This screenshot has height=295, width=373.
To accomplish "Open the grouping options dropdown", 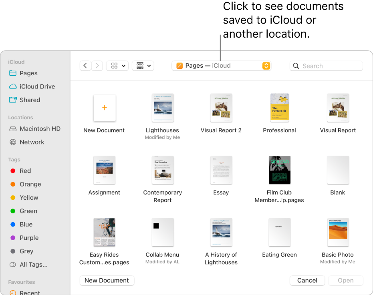I will pyautogui.click(x=143, y=66).
